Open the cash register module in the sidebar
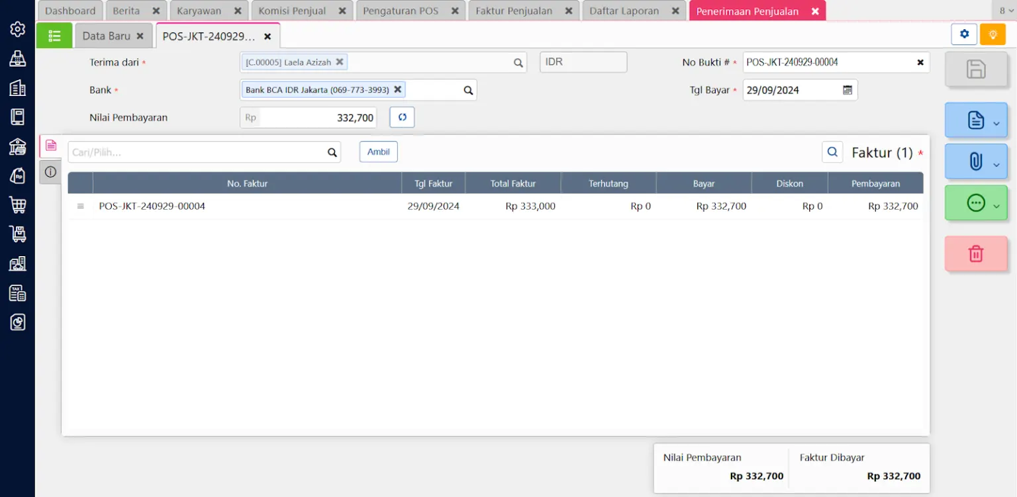 [17, 58]
